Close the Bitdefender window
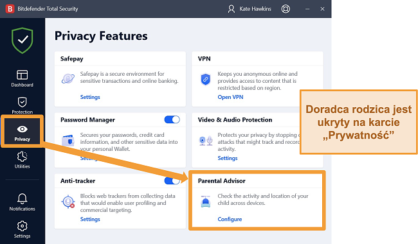This screenshot has height=244, width=418. [x=322, y=9]
